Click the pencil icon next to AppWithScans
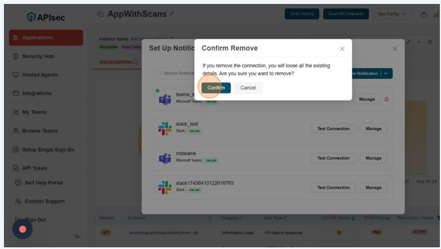Image resolution: width=441 pixels, height=249 pixels. [171, 14]
